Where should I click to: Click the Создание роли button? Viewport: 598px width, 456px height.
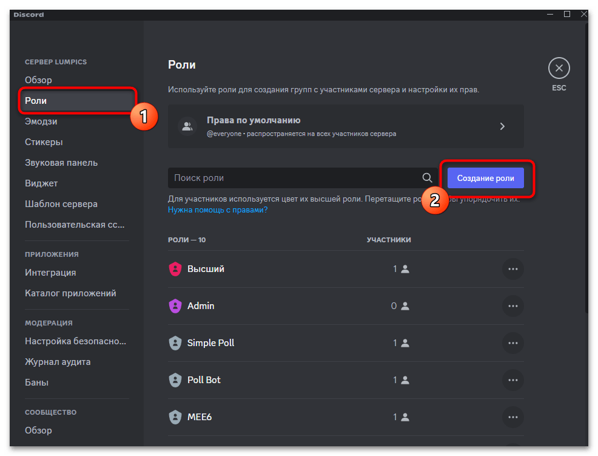485,178
